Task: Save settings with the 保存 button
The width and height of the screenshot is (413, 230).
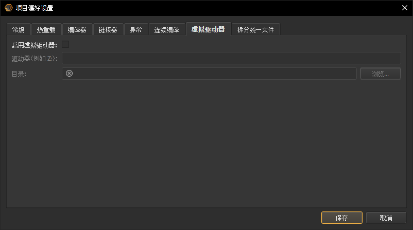Action: click(341, 218)
